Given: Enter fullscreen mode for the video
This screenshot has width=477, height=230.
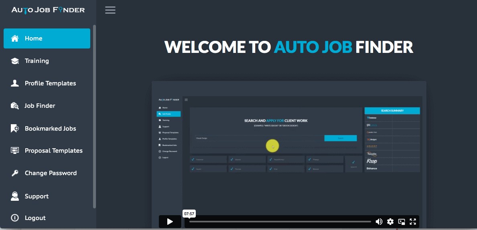Looking at the screenshot, I should click(413, 222).
